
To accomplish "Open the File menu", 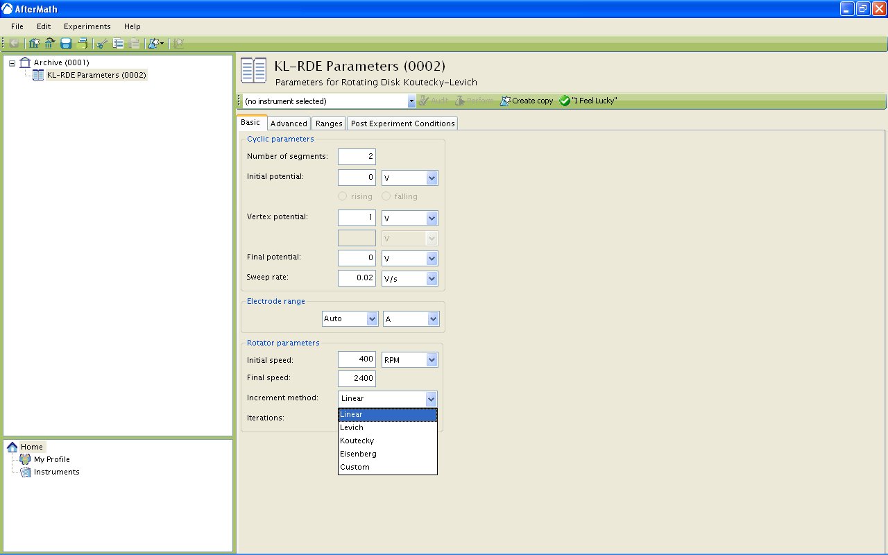I will coord(17,26).
